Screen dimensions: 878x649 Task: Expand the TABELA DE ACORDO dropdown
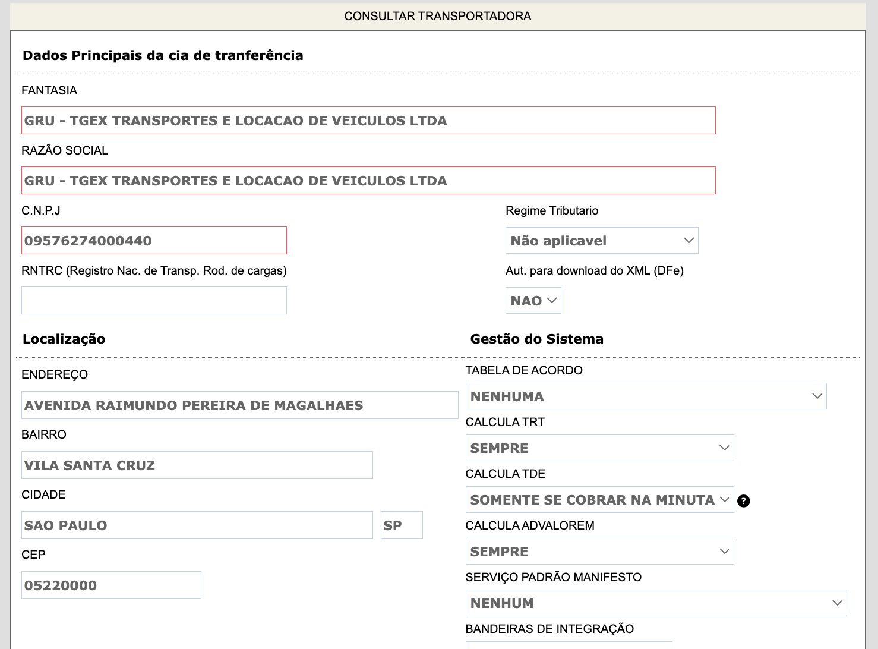point(646,396)
